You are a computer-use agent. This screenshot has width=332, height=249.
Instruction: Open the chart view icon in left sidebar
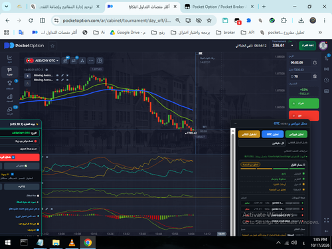coord(9,58)
